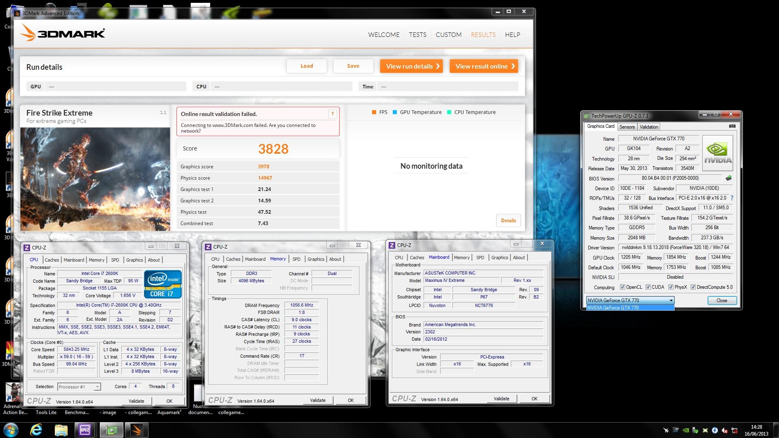Choose NVIDIA GeForce GTX 770 list entry
Viewport: 779px width, 438px height.
tap(630, 308)
